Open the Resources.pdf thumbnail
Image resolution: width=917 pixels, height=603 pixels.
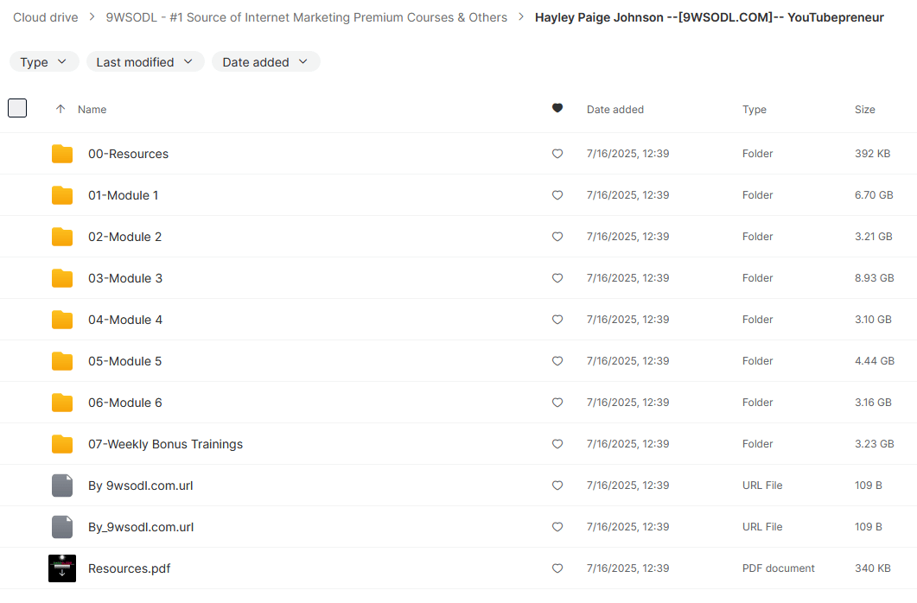(x=62, y=568)
